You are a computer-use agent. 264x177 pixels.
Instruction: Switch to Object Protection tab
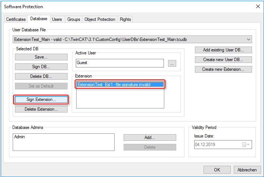pyautogui.click(x=100, y=19)
